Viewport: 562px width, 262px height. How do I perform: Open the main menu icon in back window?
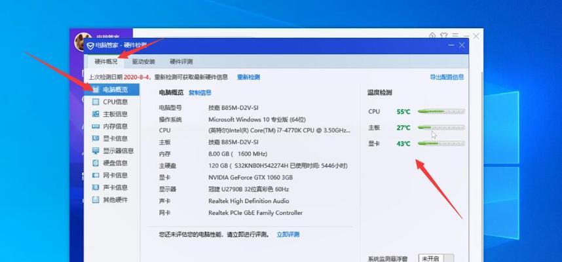click(455, 36)
